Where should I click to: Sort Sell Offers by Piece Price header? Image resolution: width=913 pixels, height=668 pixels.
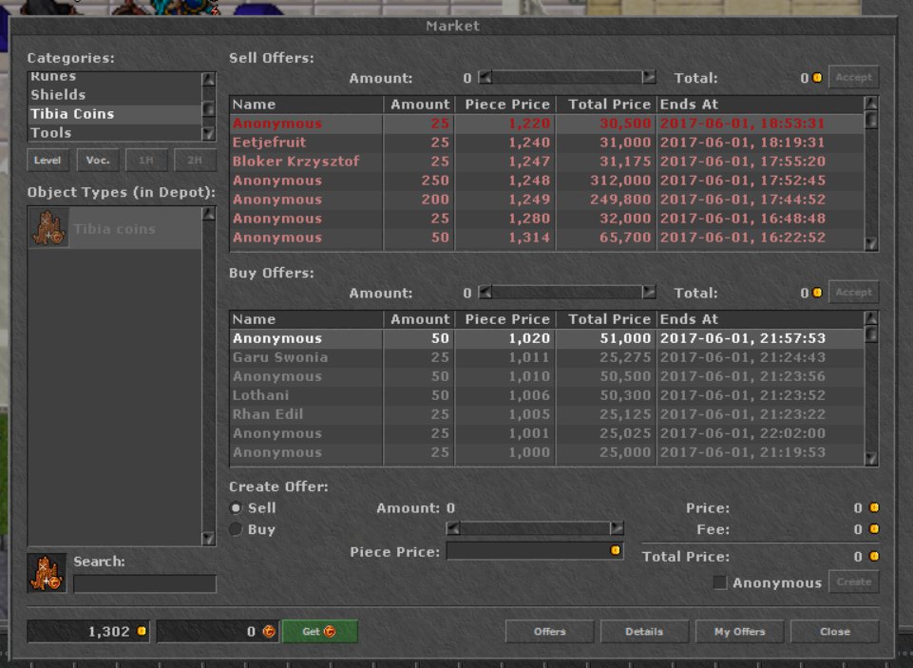(505, 105)
